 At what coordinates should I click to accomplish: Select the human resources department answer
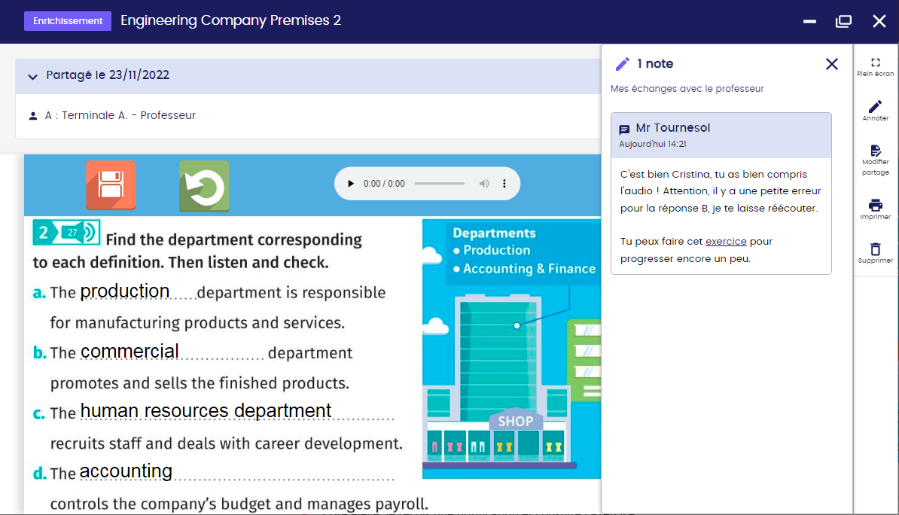point(206,411)
